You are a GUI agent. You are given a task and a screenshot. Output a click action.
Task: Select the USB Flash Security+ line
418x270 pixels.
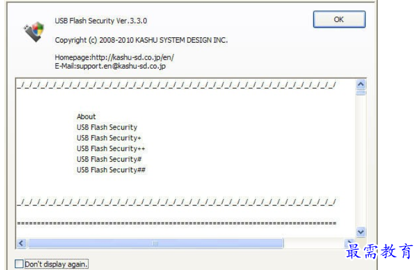tap(109, 138)
